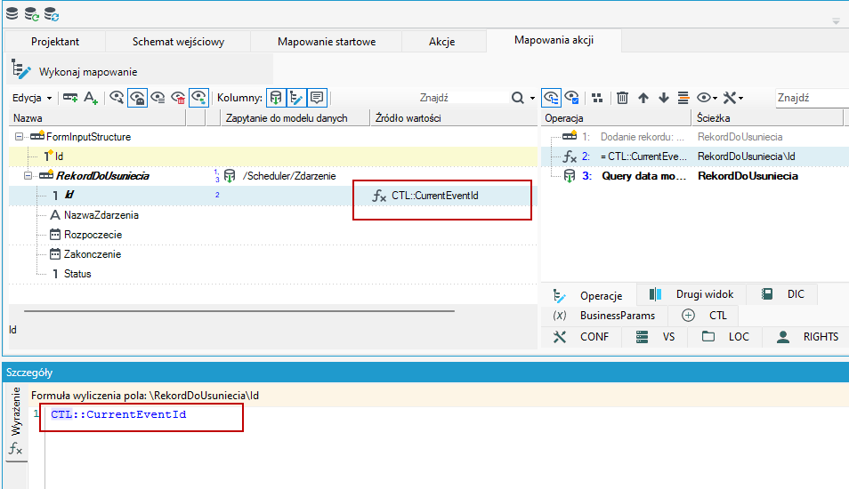Image resolution: width=849 pixels, height=489 pixels.
Task: Open the Drugi widok panel tab
Action: (x=691, y=294)
